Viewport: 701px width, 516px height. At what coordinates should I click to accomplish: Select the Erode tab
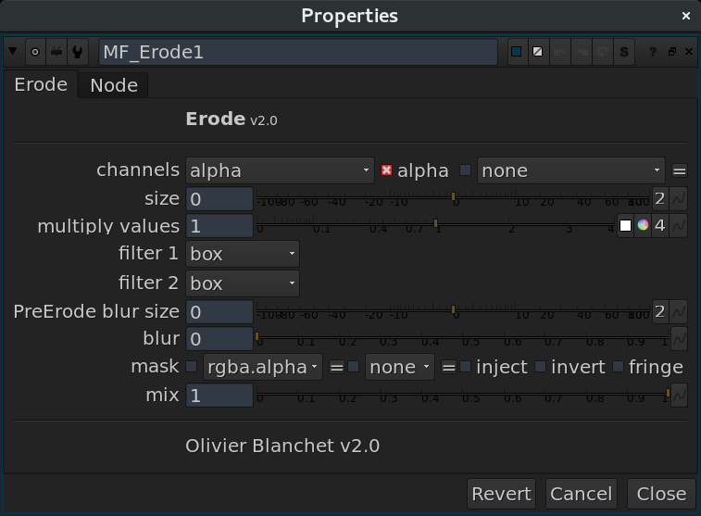[x=41, y=84]
